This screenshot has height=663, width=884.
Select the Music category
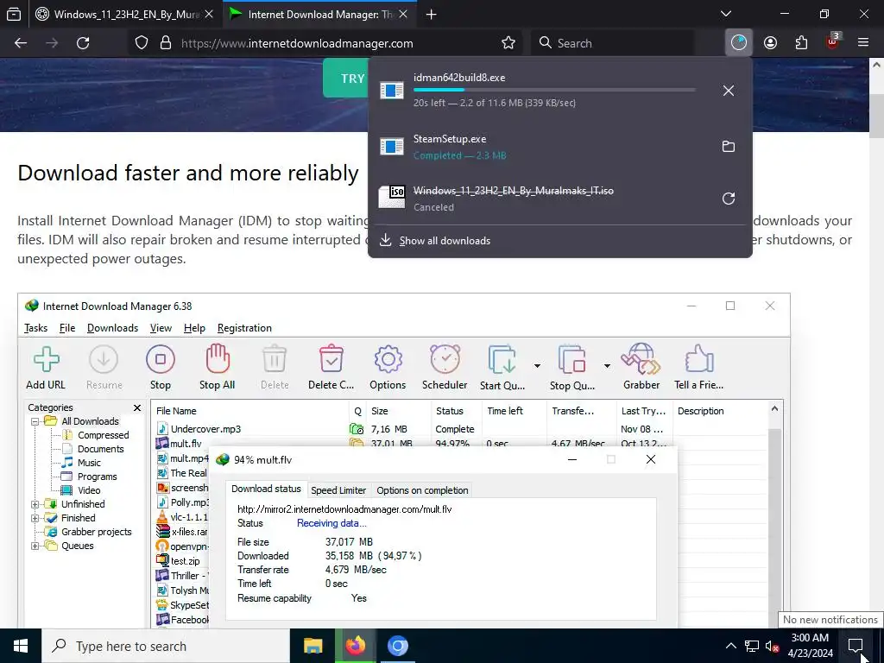click(x=89, y=463)
